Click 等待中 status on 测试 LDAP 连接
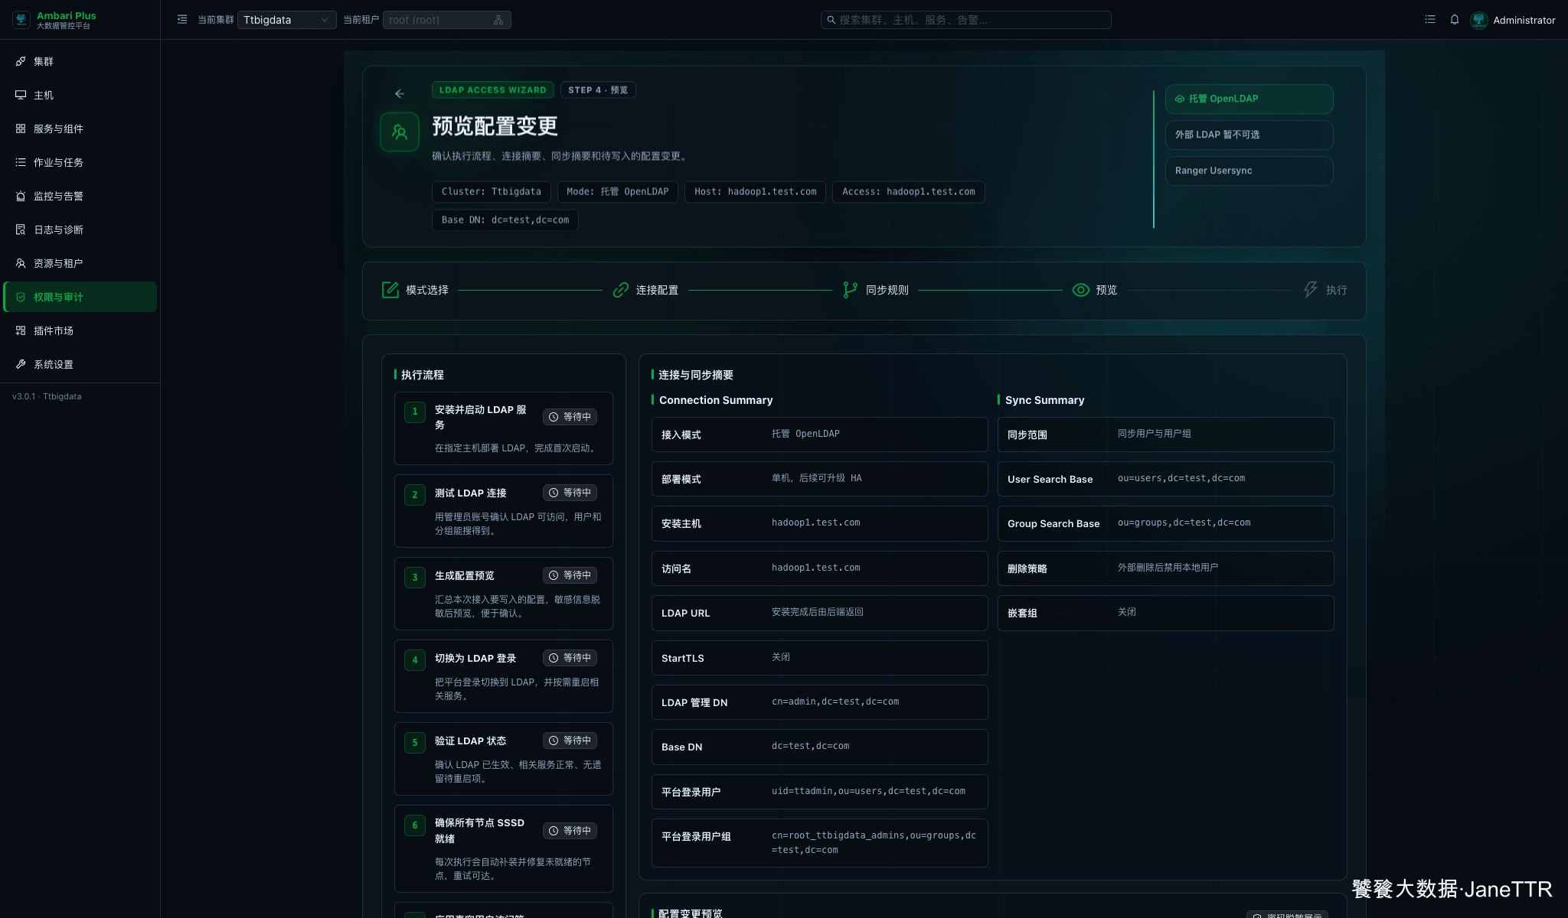1568x918 pixels. pos(570,493)
